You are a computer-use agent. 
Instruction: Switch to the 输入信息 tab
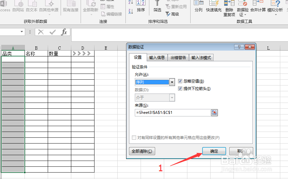click(157, 58)
